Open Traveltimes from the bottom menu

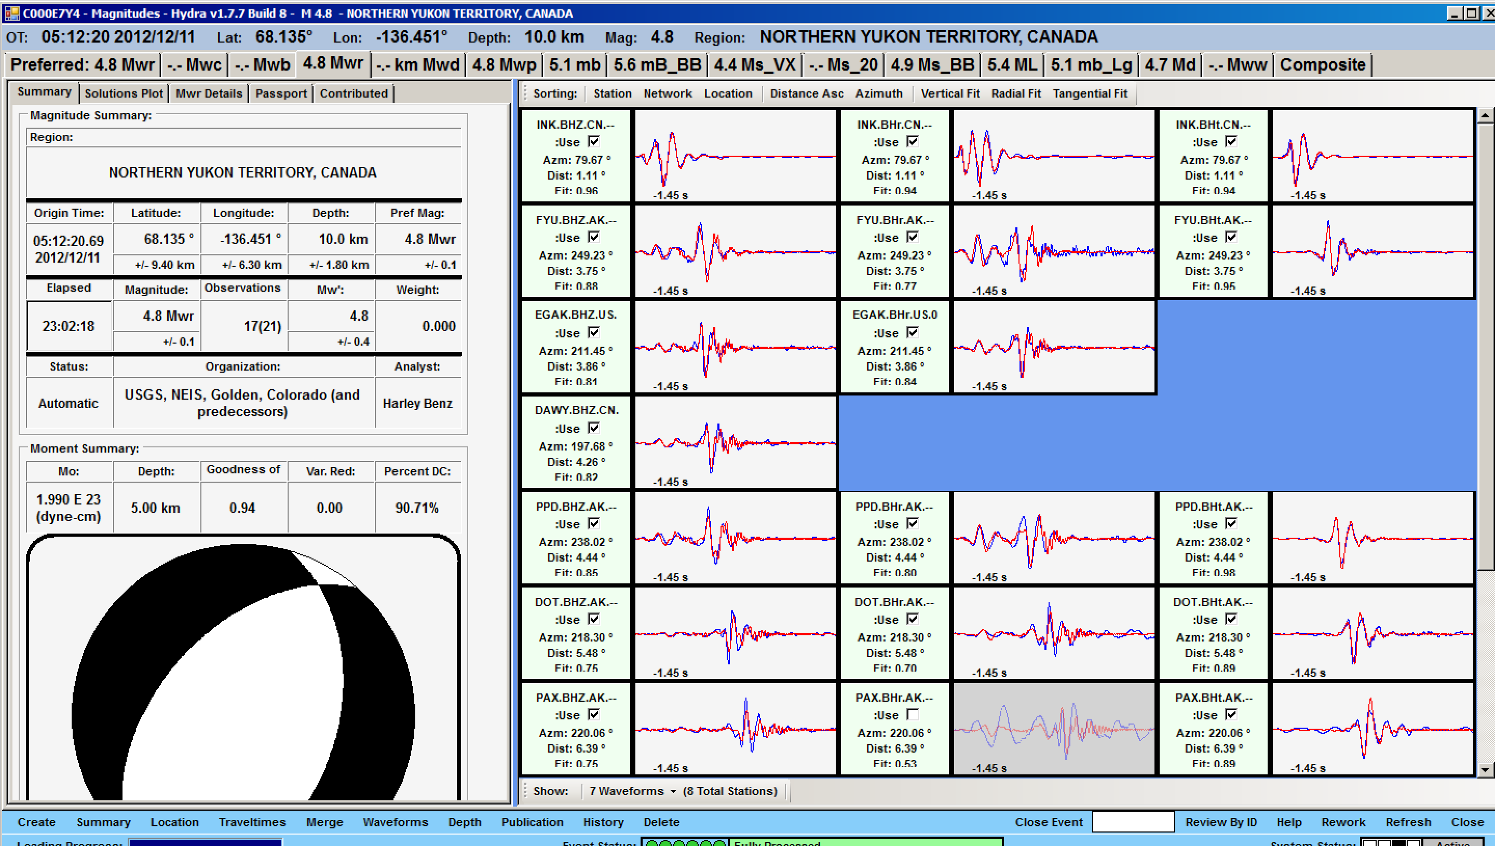click(x=252, y=822)
